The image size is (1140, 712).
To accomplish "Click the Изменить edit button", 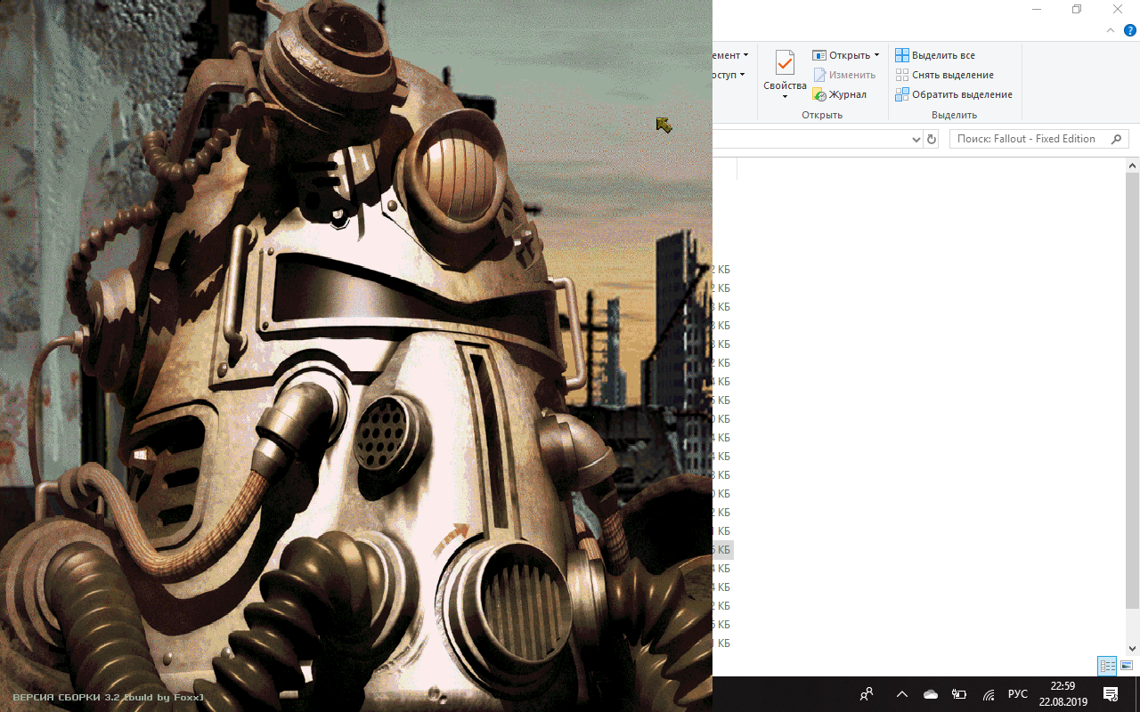I will [844, 75].
